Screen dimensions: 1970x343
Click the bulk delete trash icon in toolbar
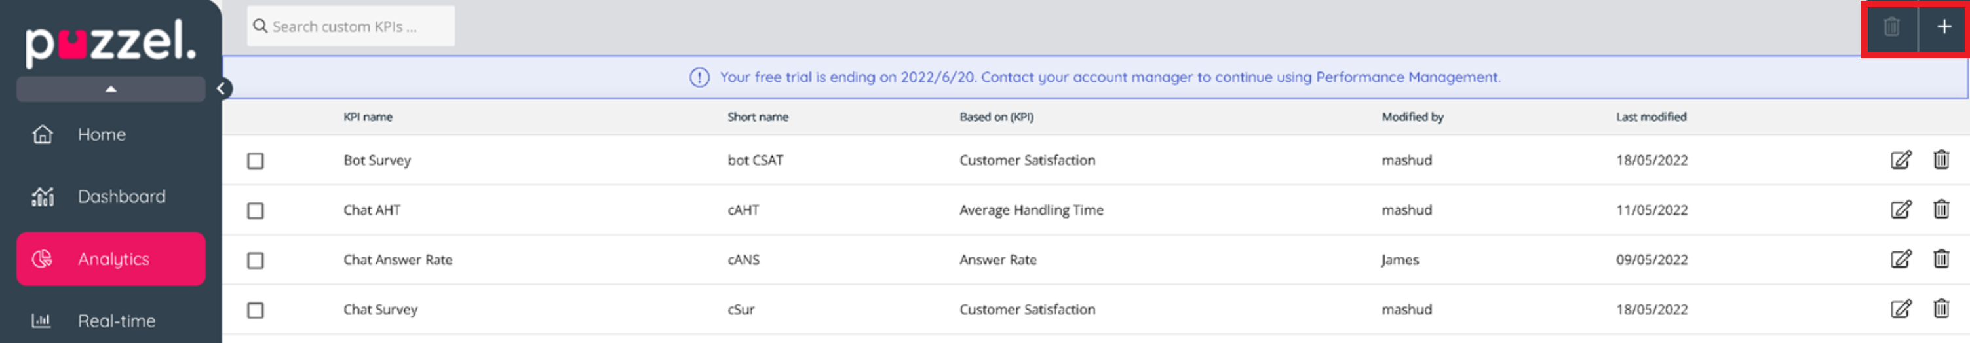1891,27
